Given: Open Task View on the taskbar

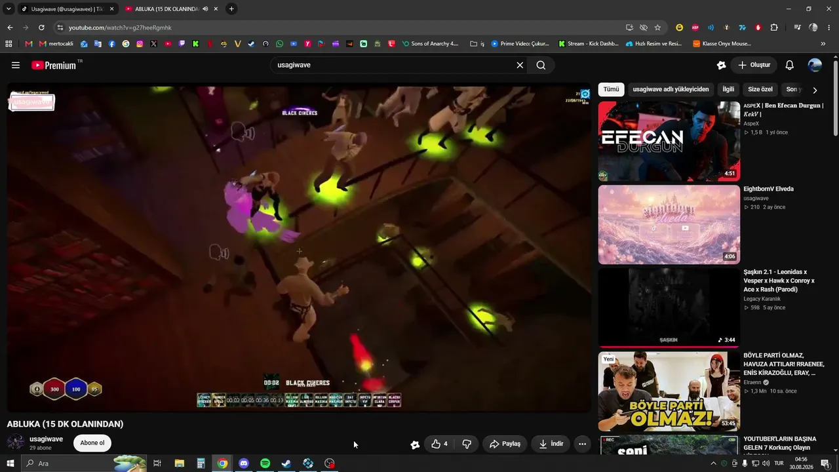Looking at the screenshot, I should point(157,463).
